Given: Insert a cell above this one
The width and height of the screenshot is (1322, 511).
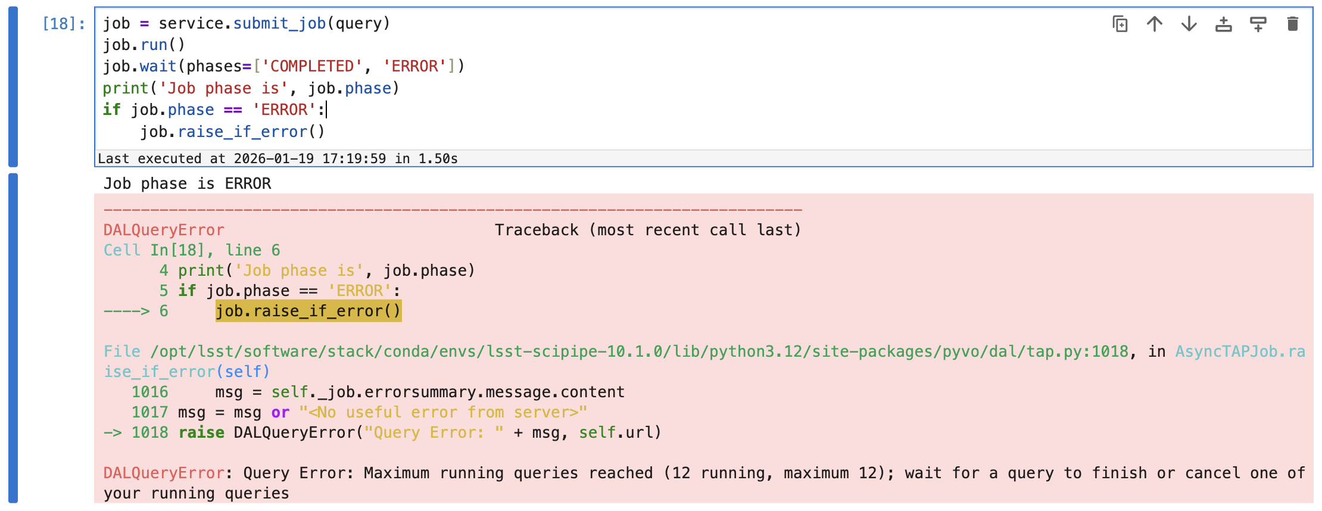Looking at the screenshot, I should pyautogui.click(x=1224, y=24).
